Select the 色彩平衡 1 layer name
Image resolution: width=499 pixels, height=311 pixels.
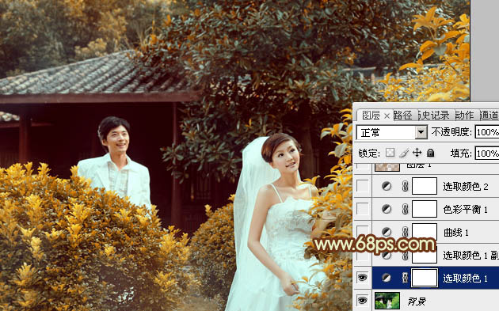(465, 209)
